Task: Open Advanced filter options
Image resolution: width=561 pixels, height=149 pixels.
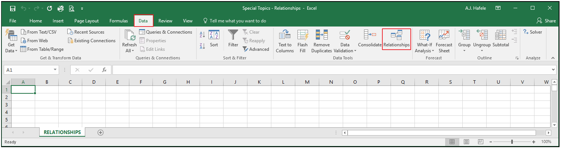Action: tap(256, 49)
